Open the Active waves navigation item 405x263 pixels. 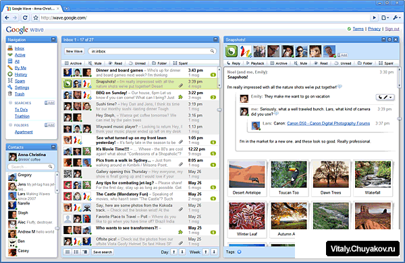click(20, 54)
